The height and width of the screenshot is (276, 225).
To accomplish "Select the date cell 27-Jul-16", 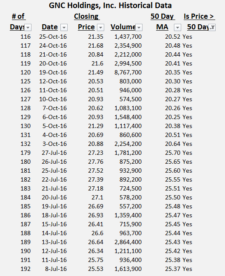I will [54, 153].
